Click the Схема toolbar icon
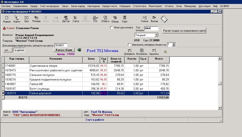 144,19
